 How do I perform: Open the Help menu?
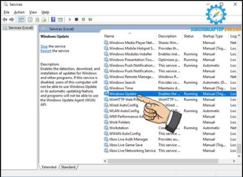[x=45, y=12]
